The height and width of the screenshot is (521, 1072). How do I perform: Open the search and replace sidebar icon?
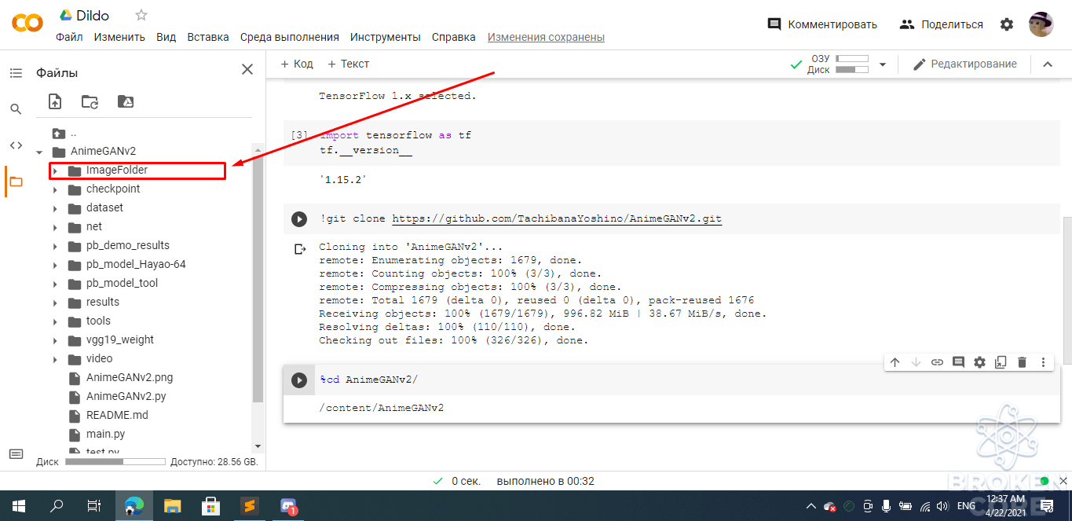[16, 109]
